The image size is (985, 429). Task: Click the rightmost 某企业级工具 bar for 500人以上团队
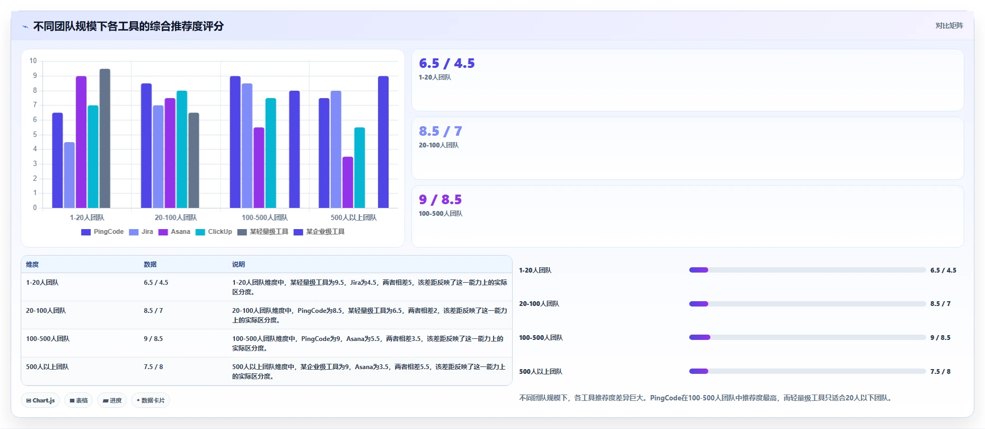click(x=383, y=142)
